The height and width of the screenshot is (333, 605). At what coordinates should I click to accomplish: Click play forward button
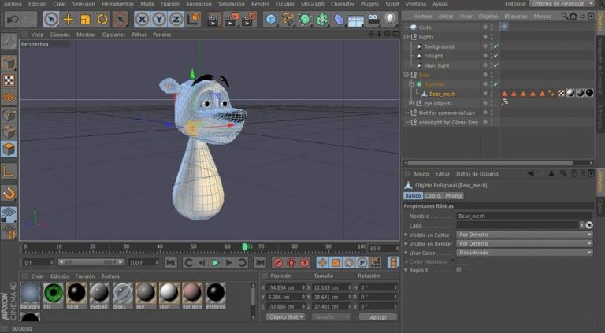click(216, 263)
